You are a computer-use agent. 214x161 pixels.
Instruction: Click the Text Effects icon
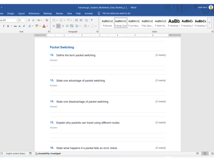pos(30,26)
